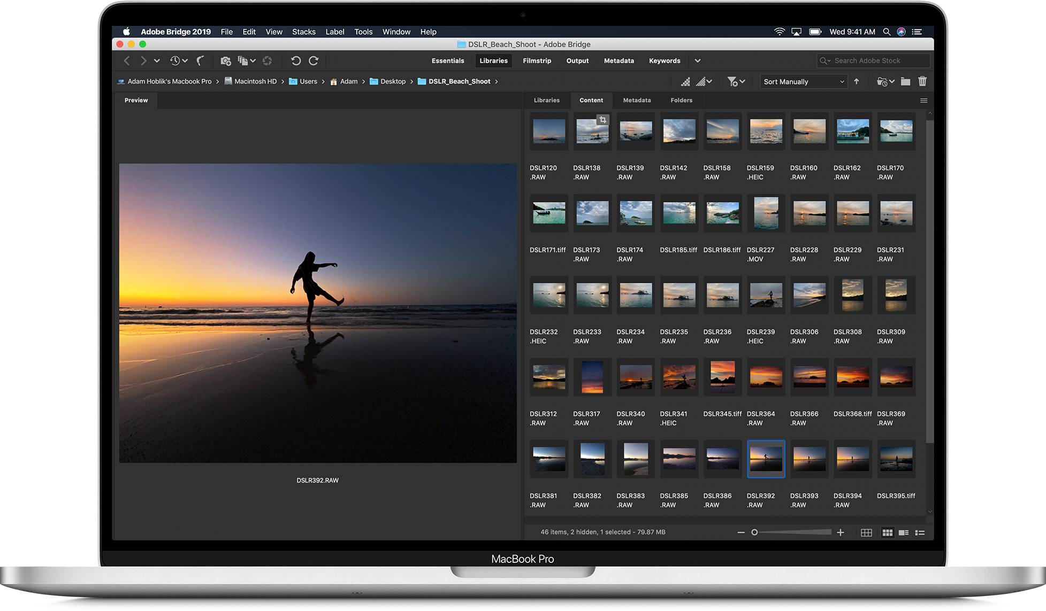Rotate image 90 degrees counterclockwise
Viewport: 1046px width, 611px height.
296,61
